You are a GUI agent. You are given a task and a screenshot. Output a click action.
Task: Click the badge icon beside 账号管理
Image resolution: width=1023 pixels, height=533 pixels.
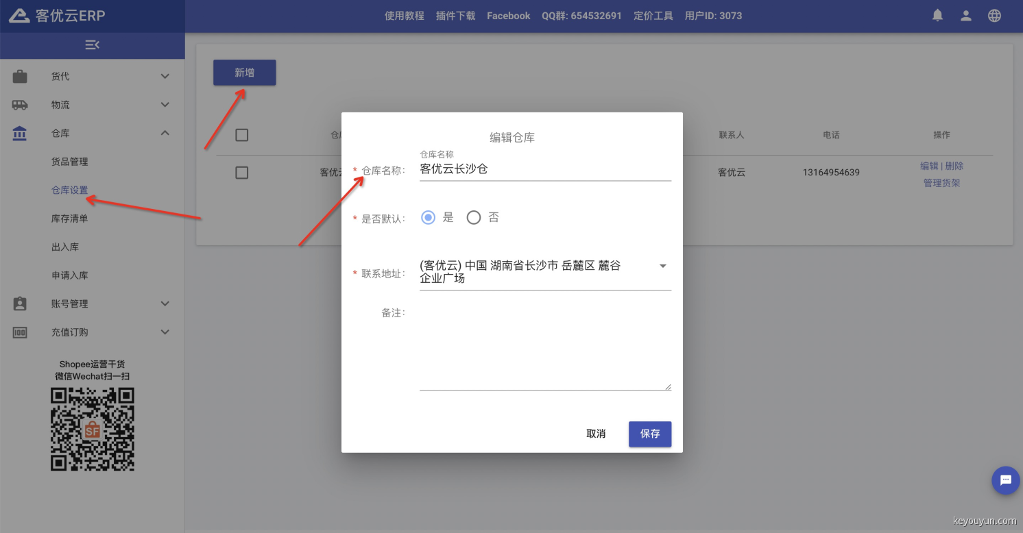(x=20, y=303)
